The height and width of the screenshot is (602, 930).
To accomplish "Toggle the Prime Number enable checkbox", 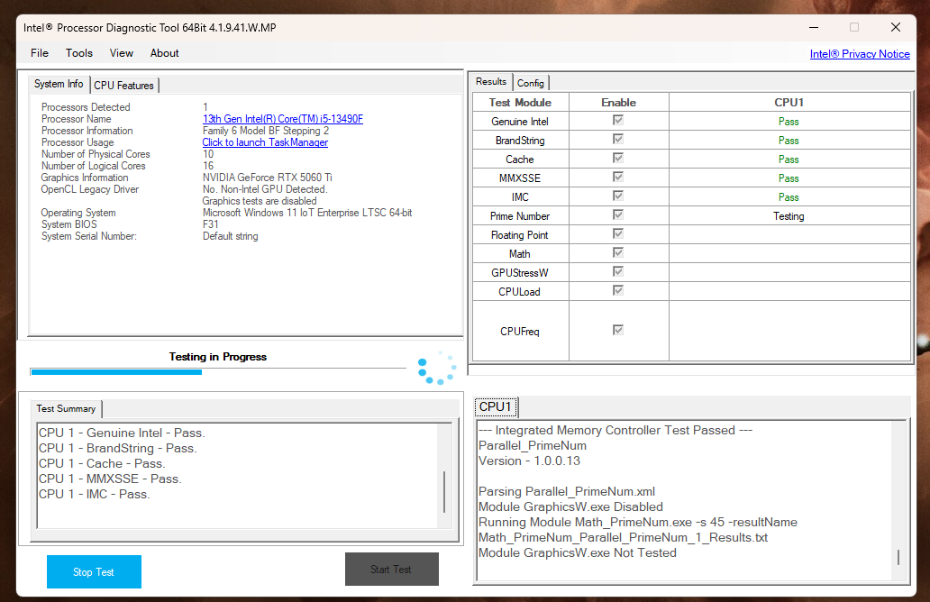I will point(618,215).
